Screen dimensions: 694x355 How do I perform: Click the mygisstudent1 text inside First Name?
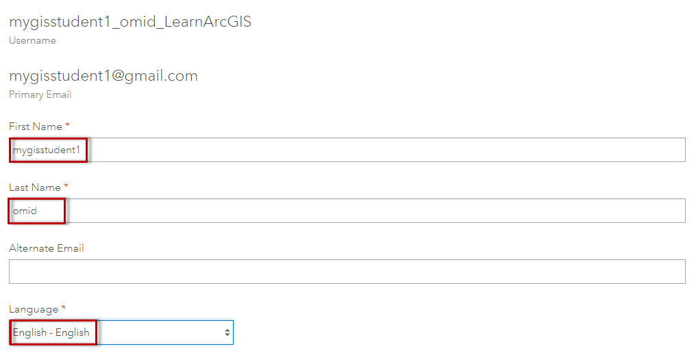click(x=47, y=150)
